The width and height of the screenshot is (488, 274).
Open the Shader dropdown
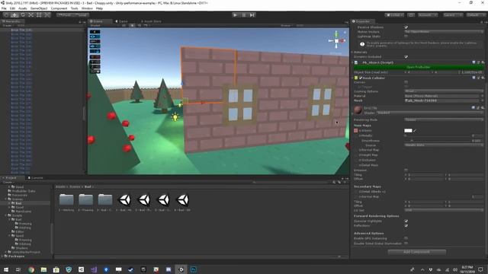point(430,113)
